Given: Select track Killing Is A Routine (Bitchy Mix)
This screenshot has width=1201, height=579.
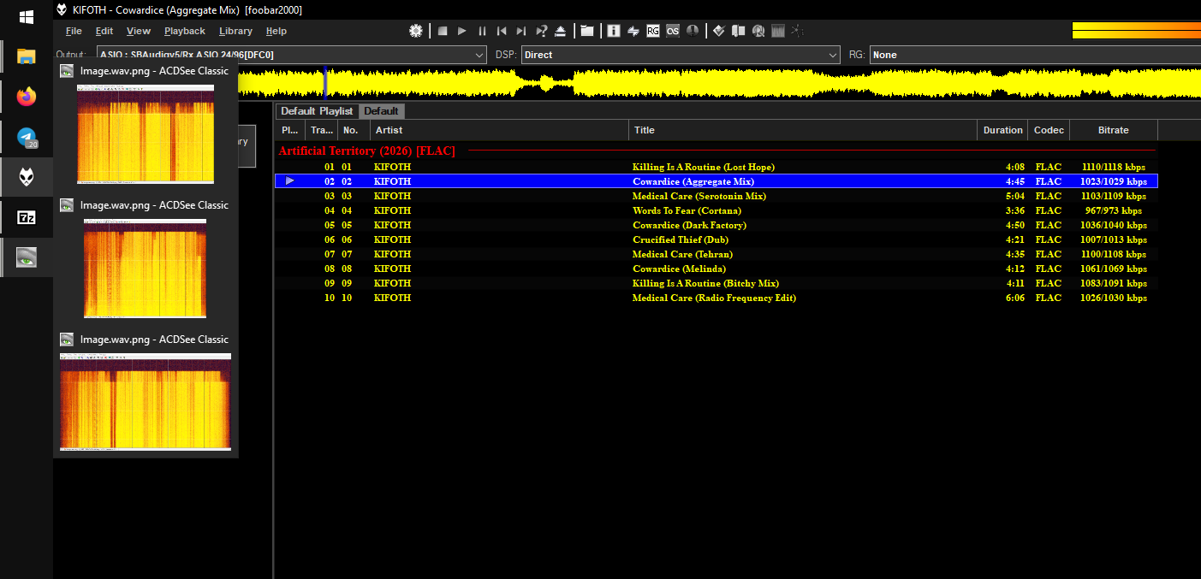Looking at the screenshot, I should click(x=716, y=283).
